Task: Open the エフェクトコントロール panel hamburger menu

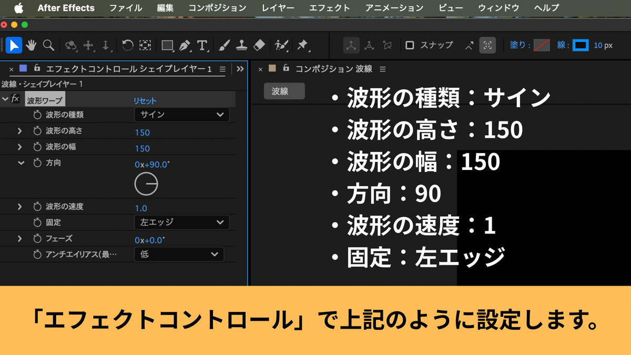Action: point(222,69)
